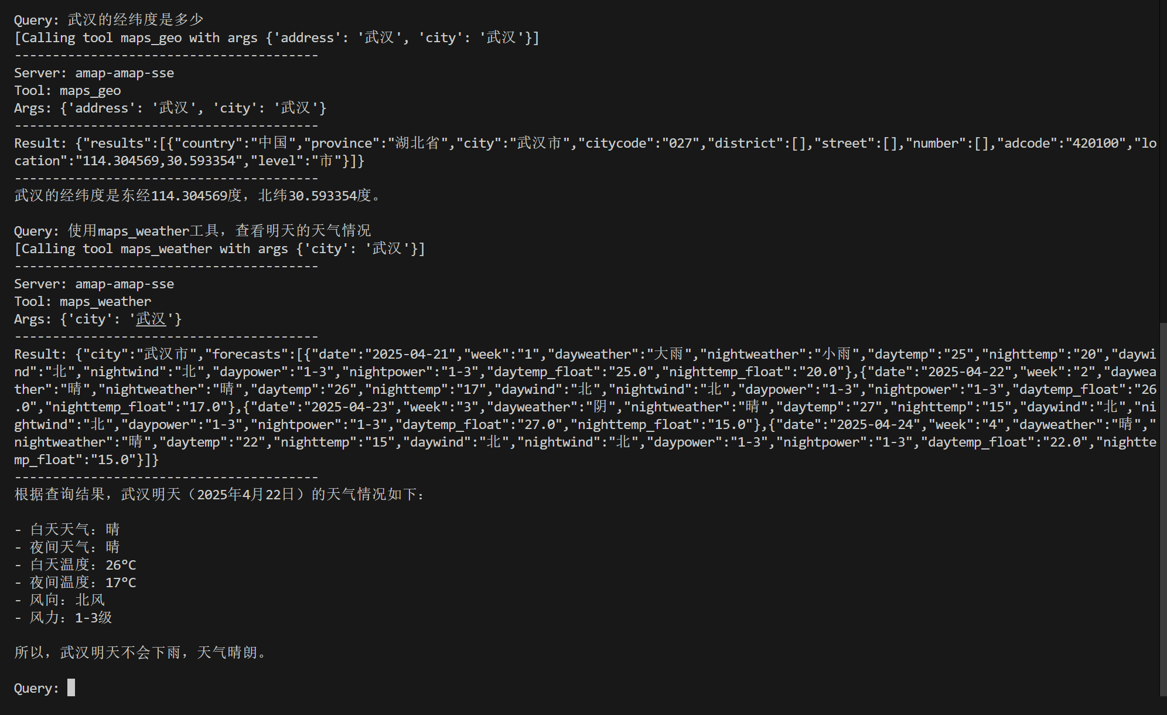Click the Tool: maps_geo line
The width and height of the screenshot is (1167, 715).
67,90
